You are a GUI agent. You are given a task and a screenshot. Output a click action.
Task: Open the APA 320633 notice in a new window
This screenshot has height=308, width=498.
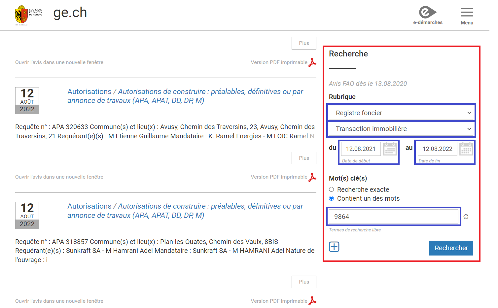pos(59,177)
